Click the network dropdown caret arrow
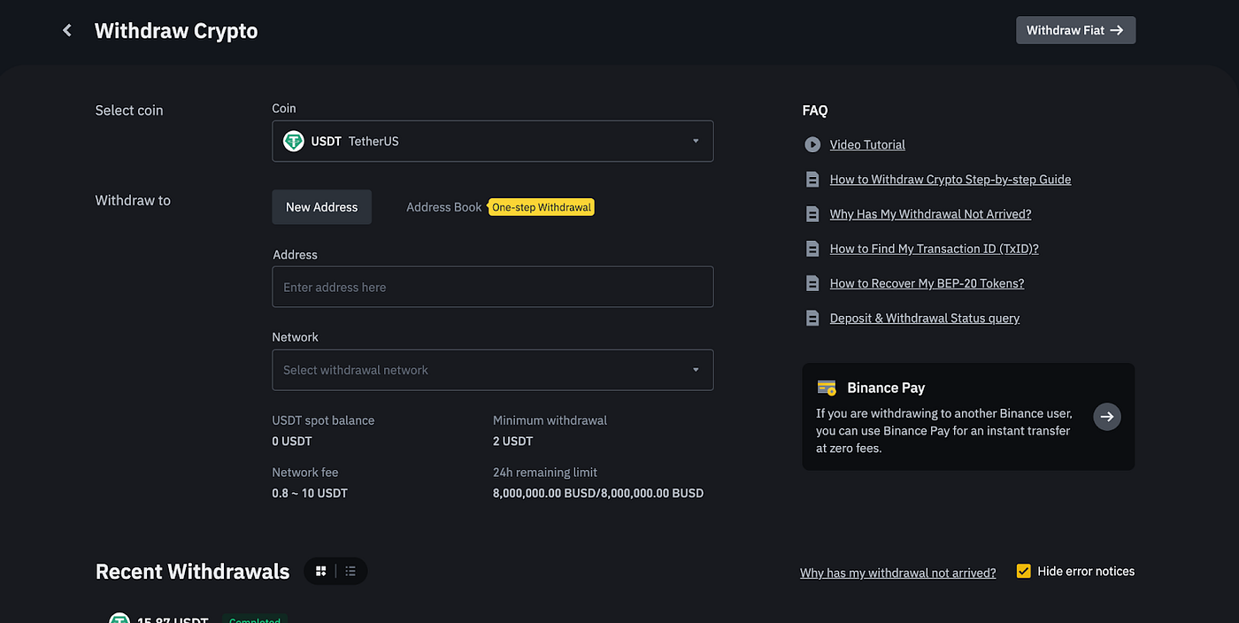1239x623 pixels. [696, 370]
